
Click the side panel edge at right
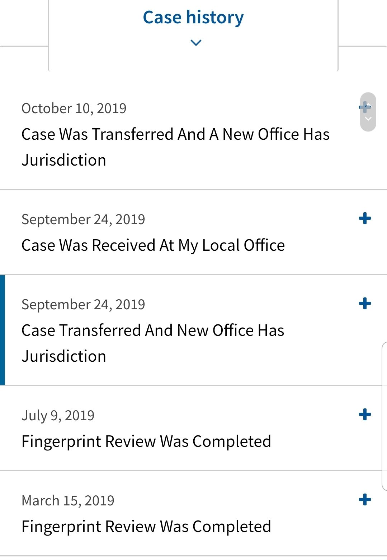tap(384, 416)
